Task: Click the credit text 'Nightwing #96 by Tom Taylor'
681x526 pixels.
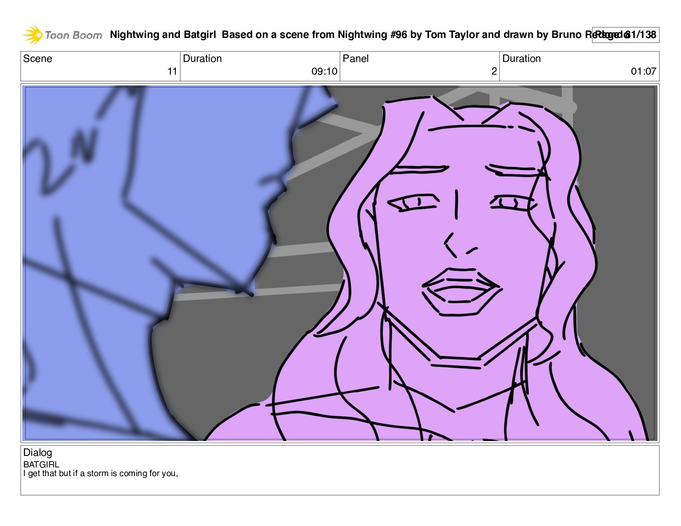Action: point(409,35)
